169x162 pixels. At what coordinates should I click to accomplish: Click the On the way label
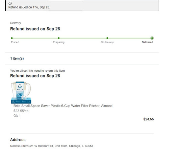pos(107,42)
